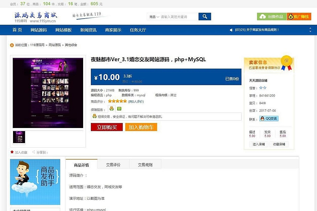The image size is (317, 211).
Task: Click the 收藏店铺 button
Action: pos(279,144)
